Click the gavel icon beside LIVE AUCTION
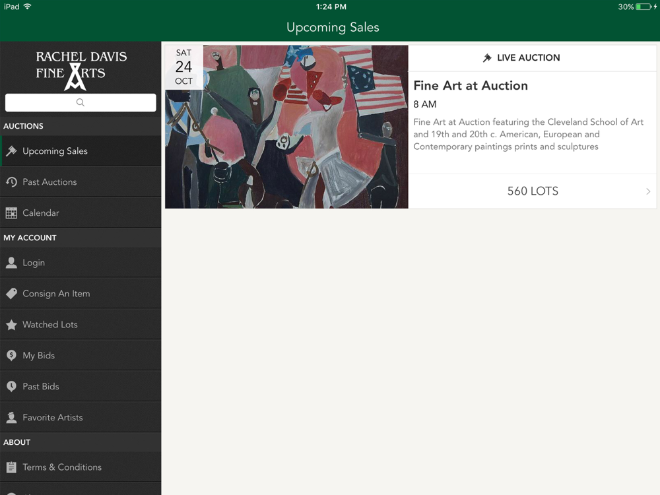Screen dimensions: 660x495 [487, 57]
